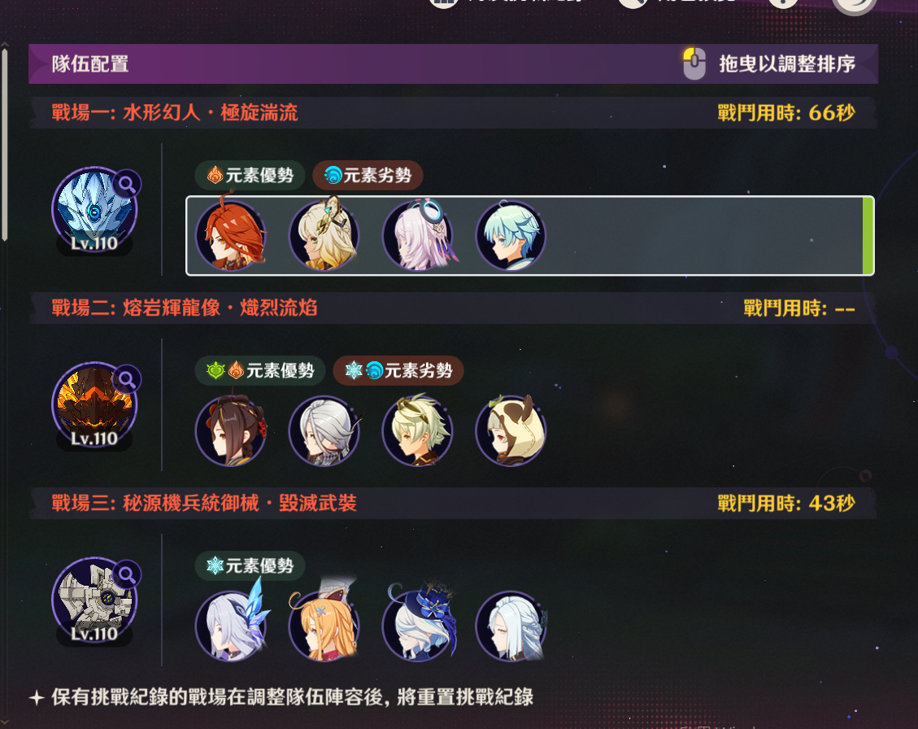Click the Cryo 元素優勢 tag in Battlefield 3
The height and width of the screenshot is (729, 918).
[x=250, y=565]
